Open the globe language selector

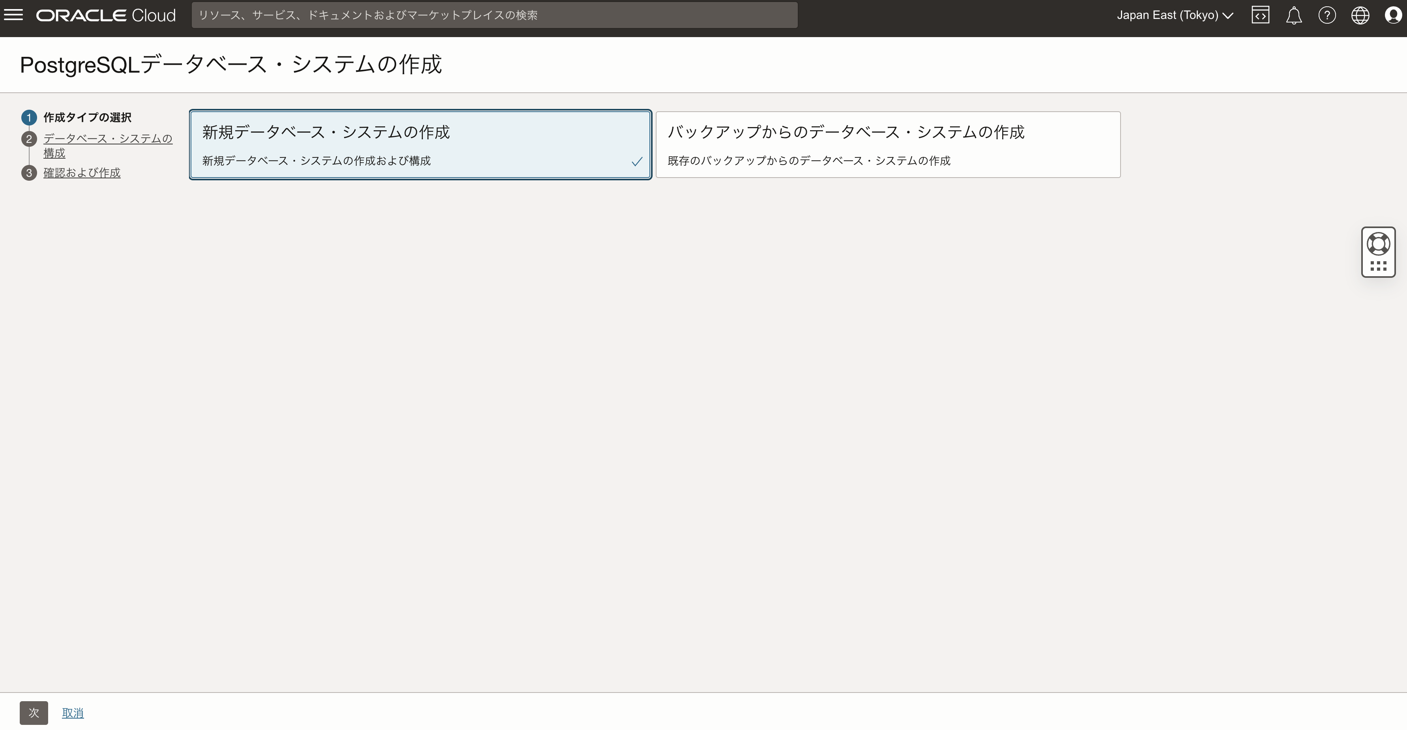point(1360,15)
